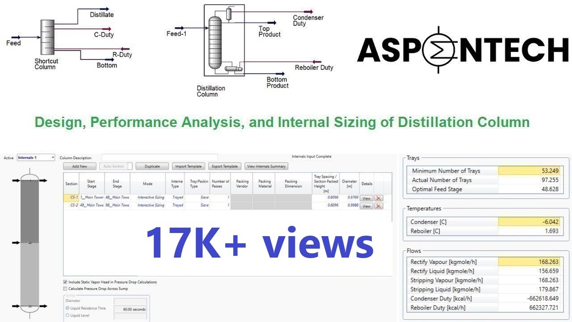Click the Duplicate button
Image resolution: width=572 pixels, height=322 pixels.
152,166
